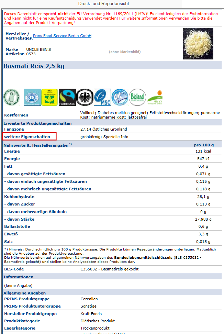Click the Gäa e.V. logo
The height and width of the screenshot is (334, 224).
coord(155,97)
